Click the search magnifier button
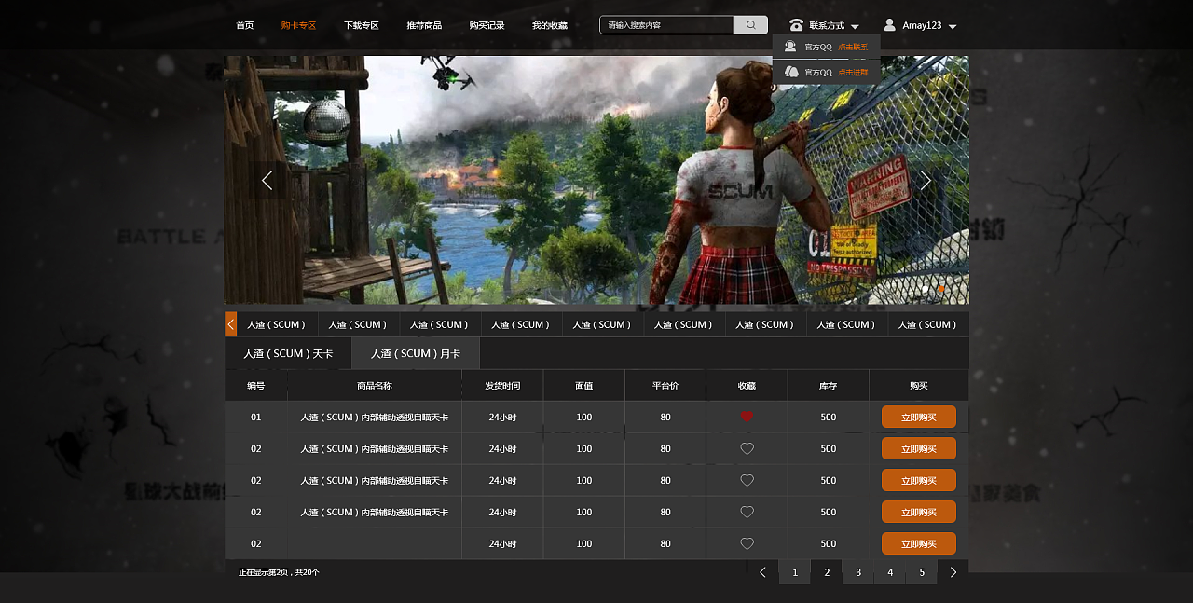The width and height of the screenshot is (1193, 603). click(x=750, y=25)
